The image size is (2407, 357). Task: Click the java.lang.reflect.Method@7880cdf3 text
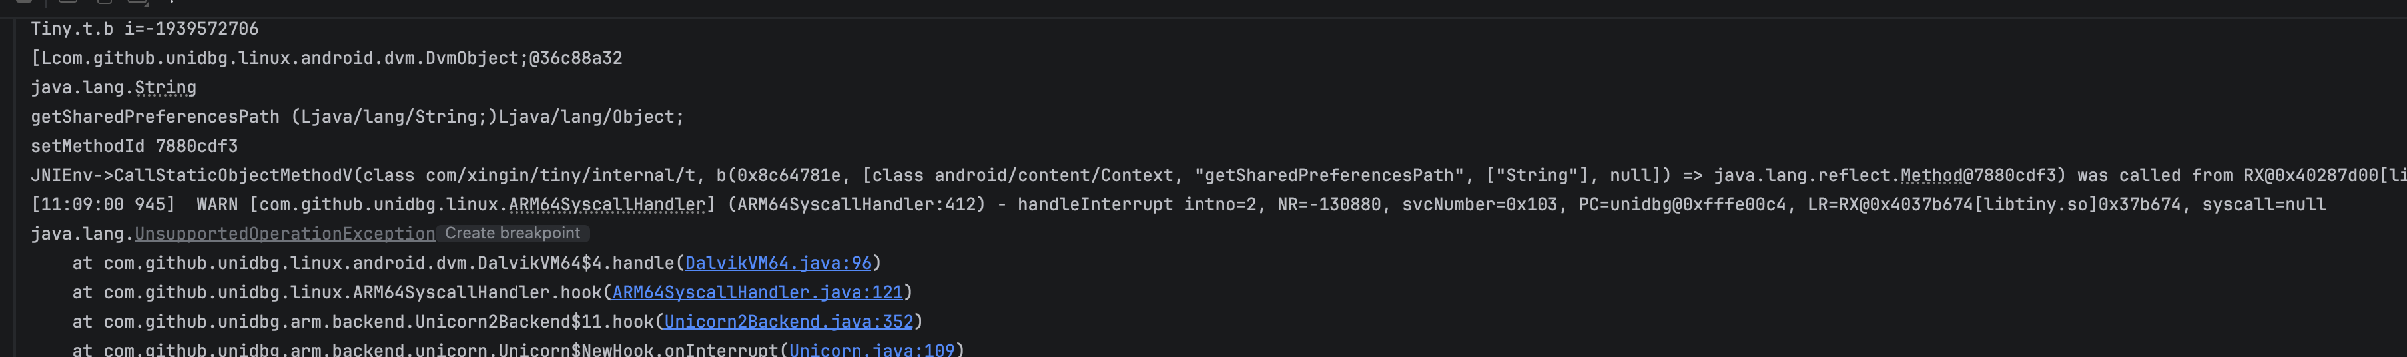coord(1885,176)
